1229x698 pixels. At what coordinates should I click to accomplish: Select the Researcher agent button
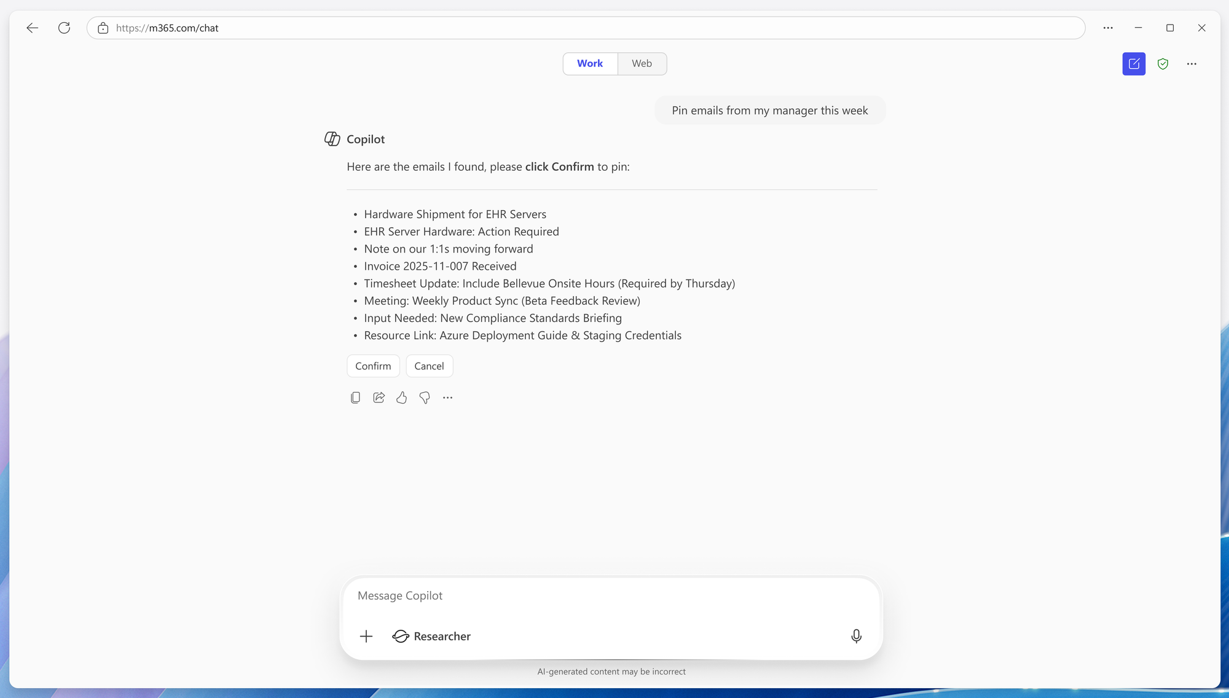(x=431, y=636)
